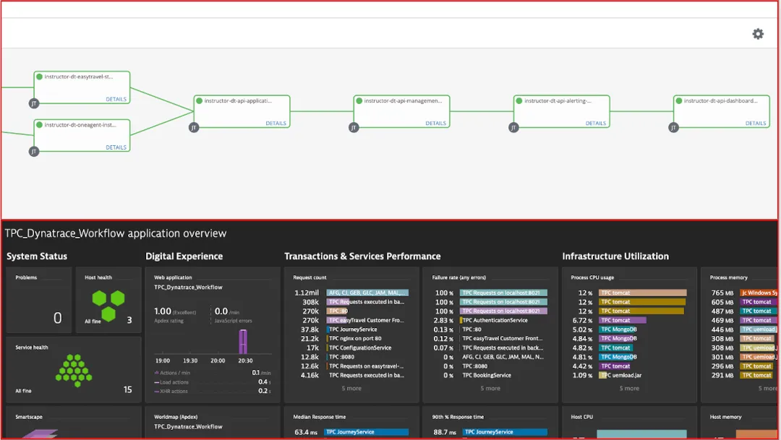This screenshot has height=440, width=781.
Task: Open DETAILS on the instructor-dt-api-dashboard node
Action: coord(755,123)
